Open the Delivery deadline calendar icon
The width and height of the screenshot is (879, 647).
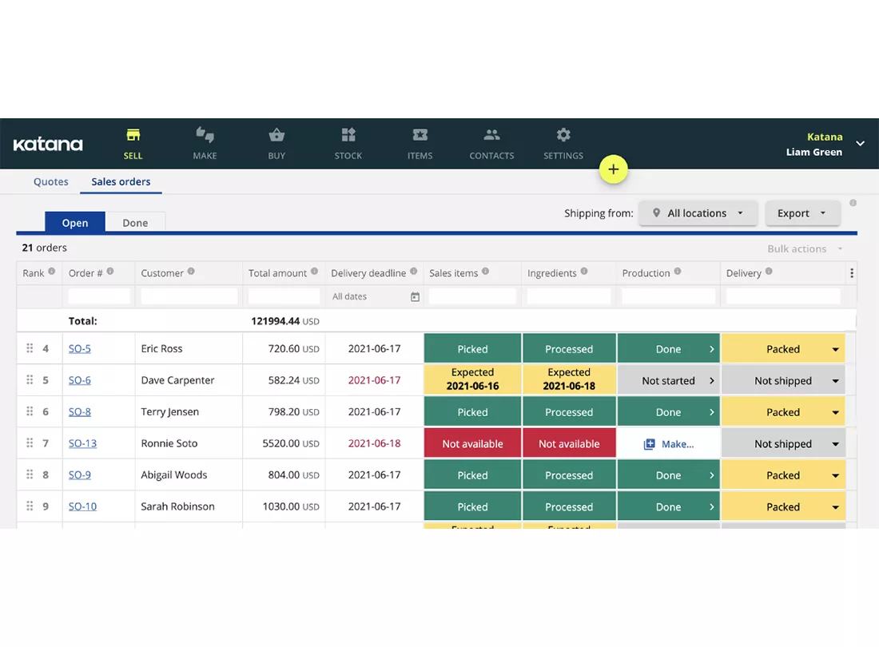(415, 297)
